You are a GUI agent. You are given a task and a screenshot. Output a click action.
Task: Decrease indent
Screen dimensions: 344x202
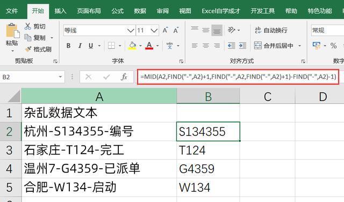click(232, 46)
